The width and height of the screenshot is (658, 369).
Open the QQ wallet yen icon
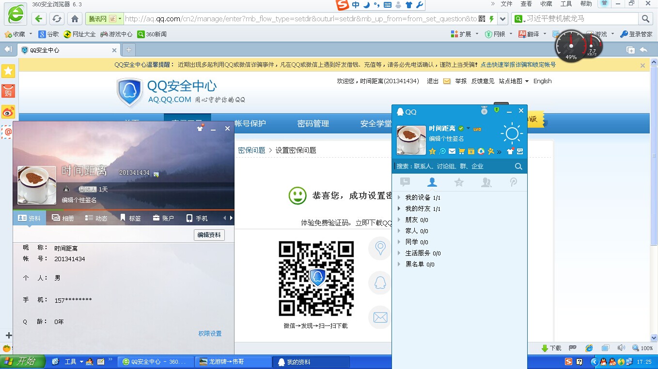tap(471, 151)
